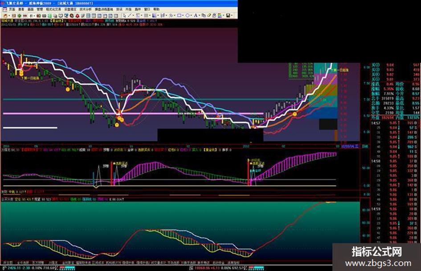The height and width of the screenshot is (271, 421).
Task: Select the eraser tool in toolbar
Action: [209, 16]
